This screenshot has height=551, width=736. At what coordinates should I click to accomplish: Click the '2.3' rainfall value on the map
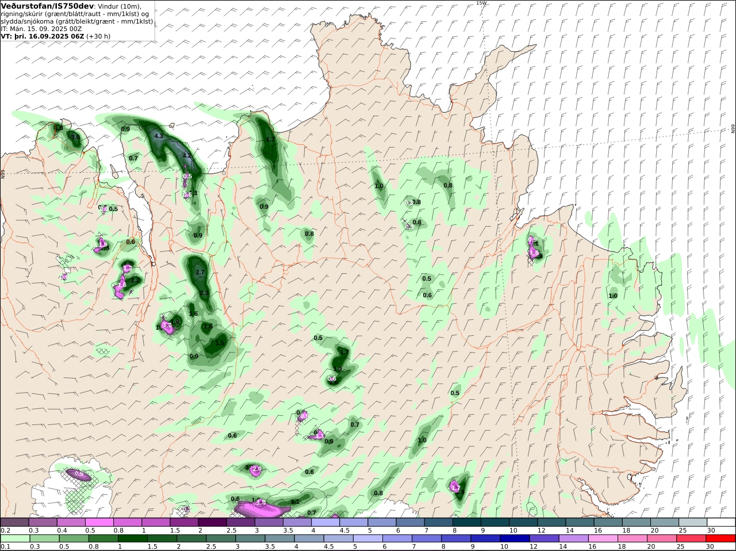pyautogui.click(x=204, y=293)
